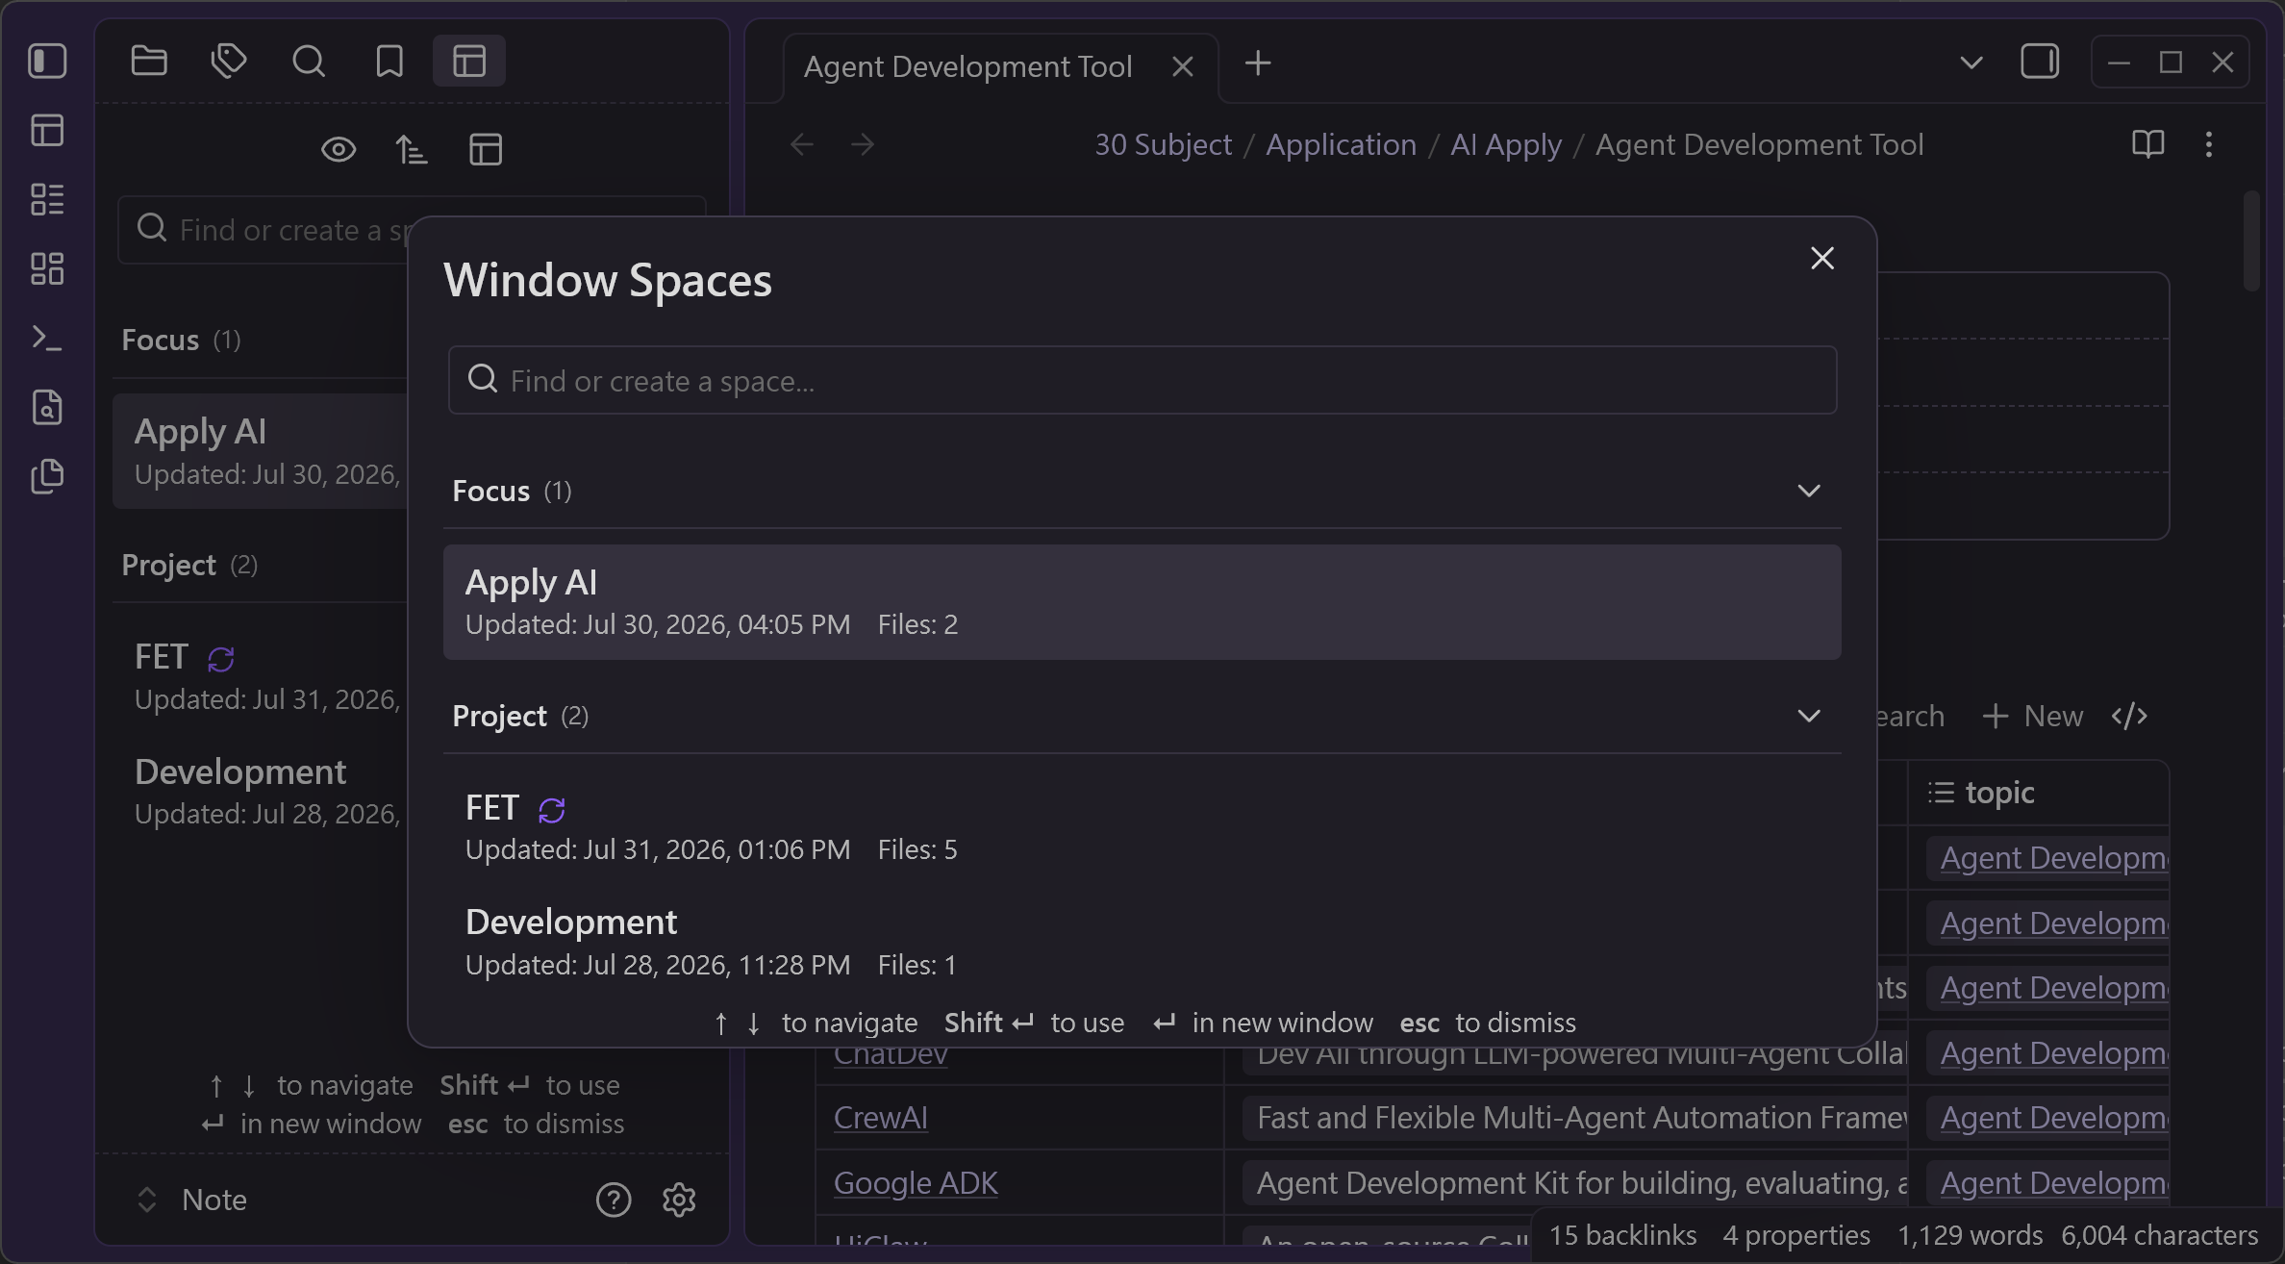2285x1264 pixels.
Task: Open Agent Development link in CrewAI row
Action: click(x=2053, y=1118)
